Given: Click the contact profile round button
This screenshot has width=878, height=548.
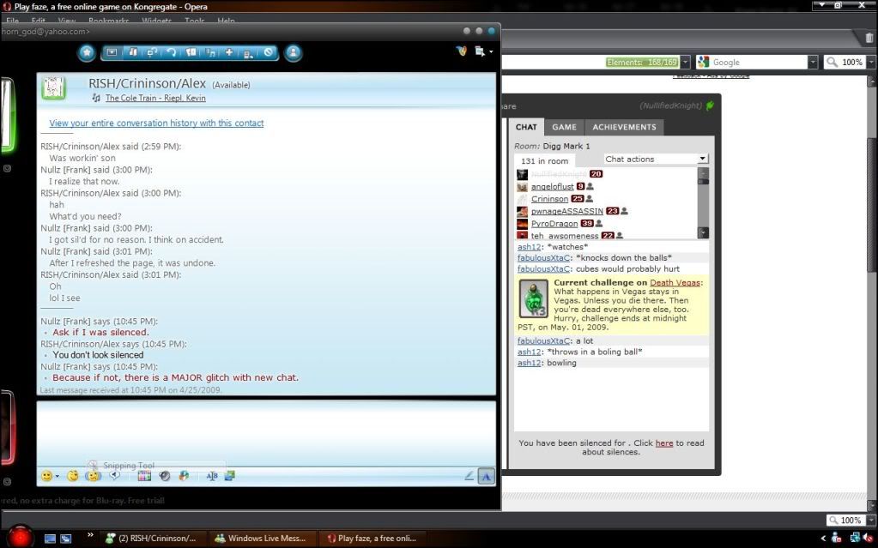Looking at the screenshot, I should (293, 52).
